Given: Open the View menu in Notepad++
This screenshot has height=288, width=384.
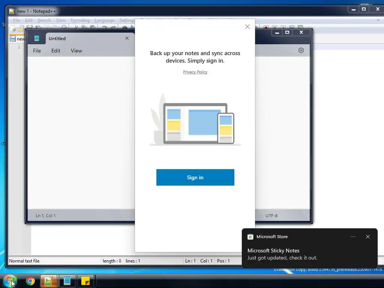Looking at the screenshot, I should 61,20.
